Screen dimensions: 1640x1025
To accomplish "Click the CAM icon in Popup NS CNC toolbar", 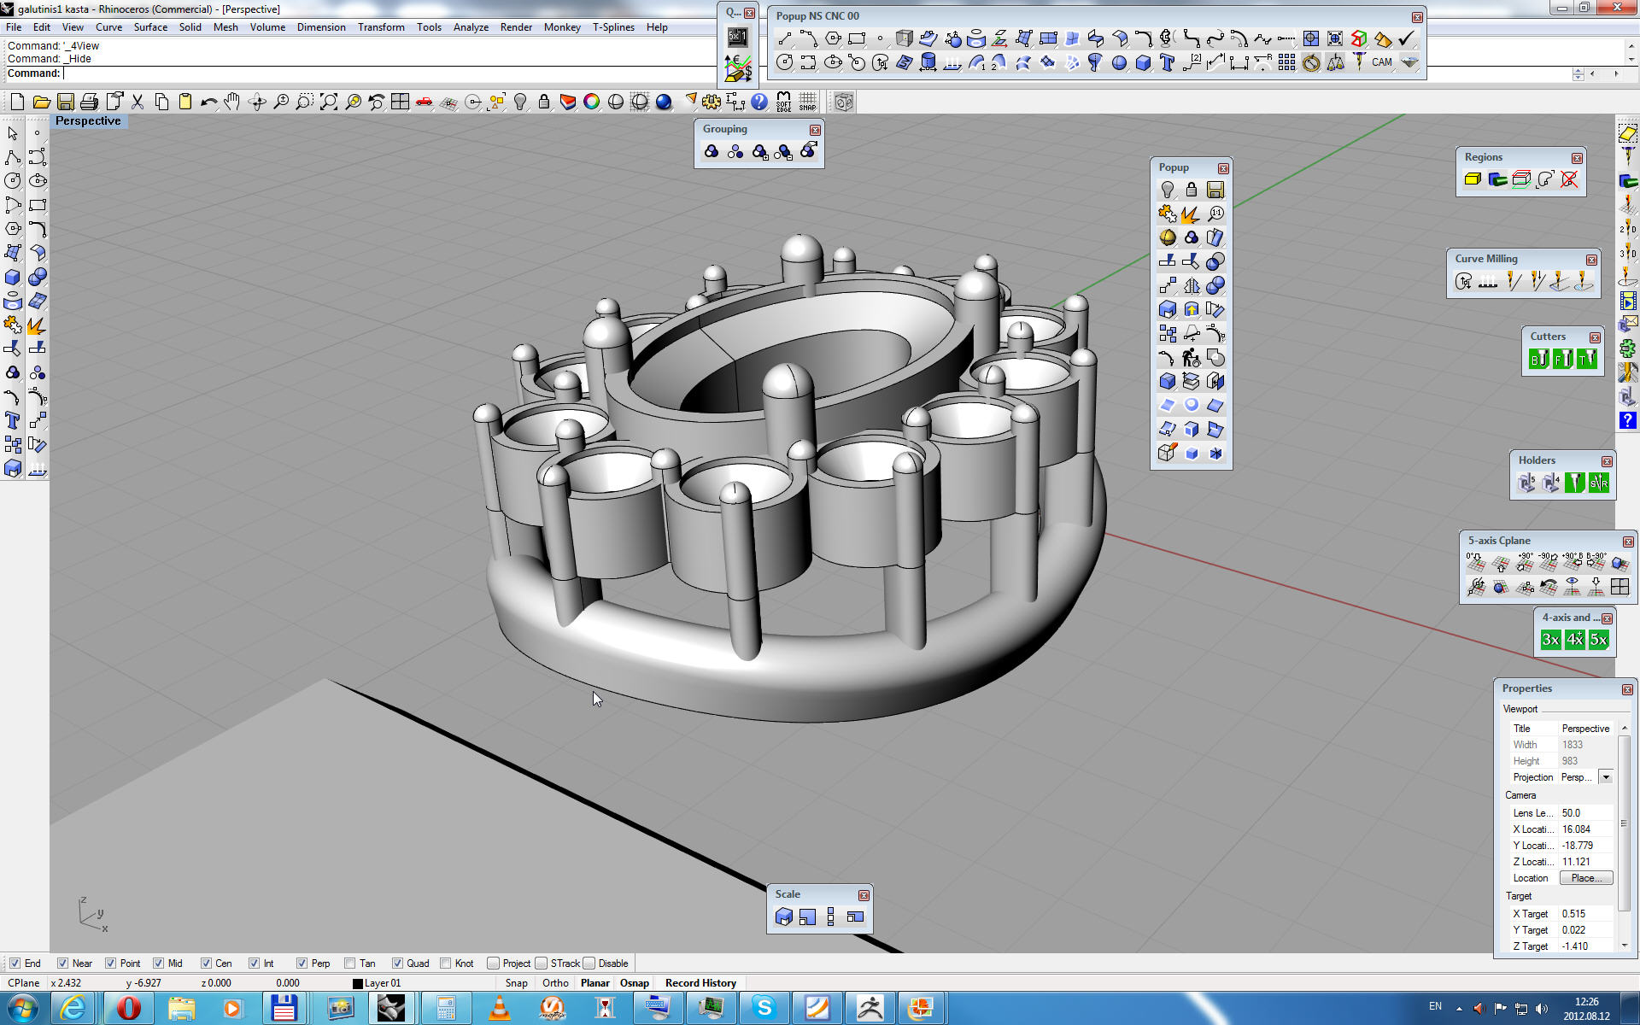I will click(1382, 62).
